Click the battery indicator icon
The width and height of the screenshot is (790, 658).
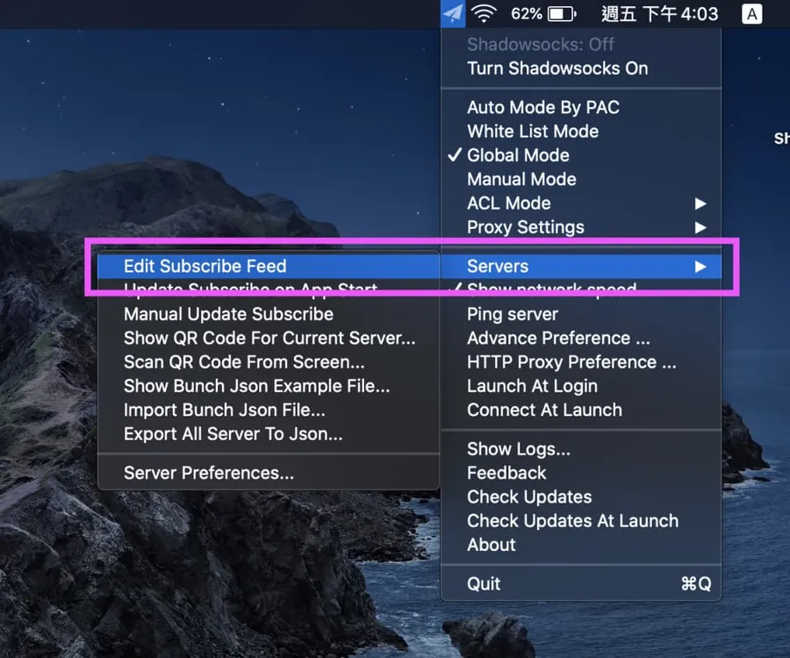(x=562, y=14)
